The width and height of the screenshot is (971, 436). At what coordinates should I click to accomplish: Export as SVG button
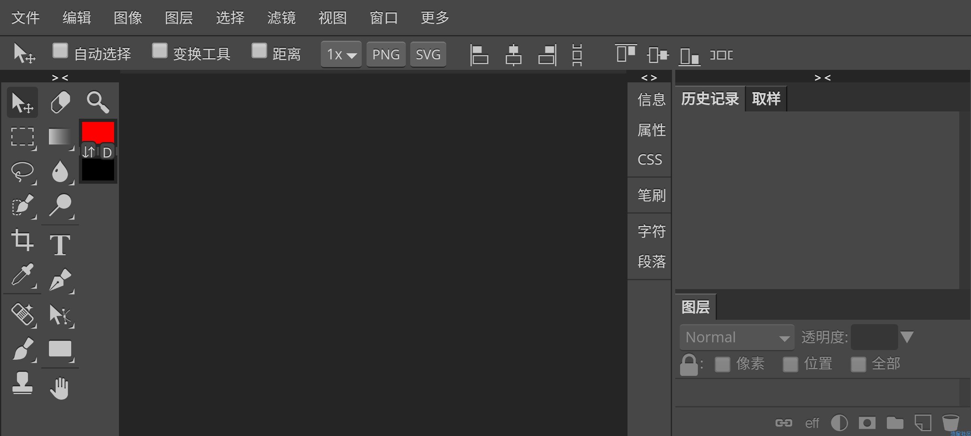tap(428, 55)
